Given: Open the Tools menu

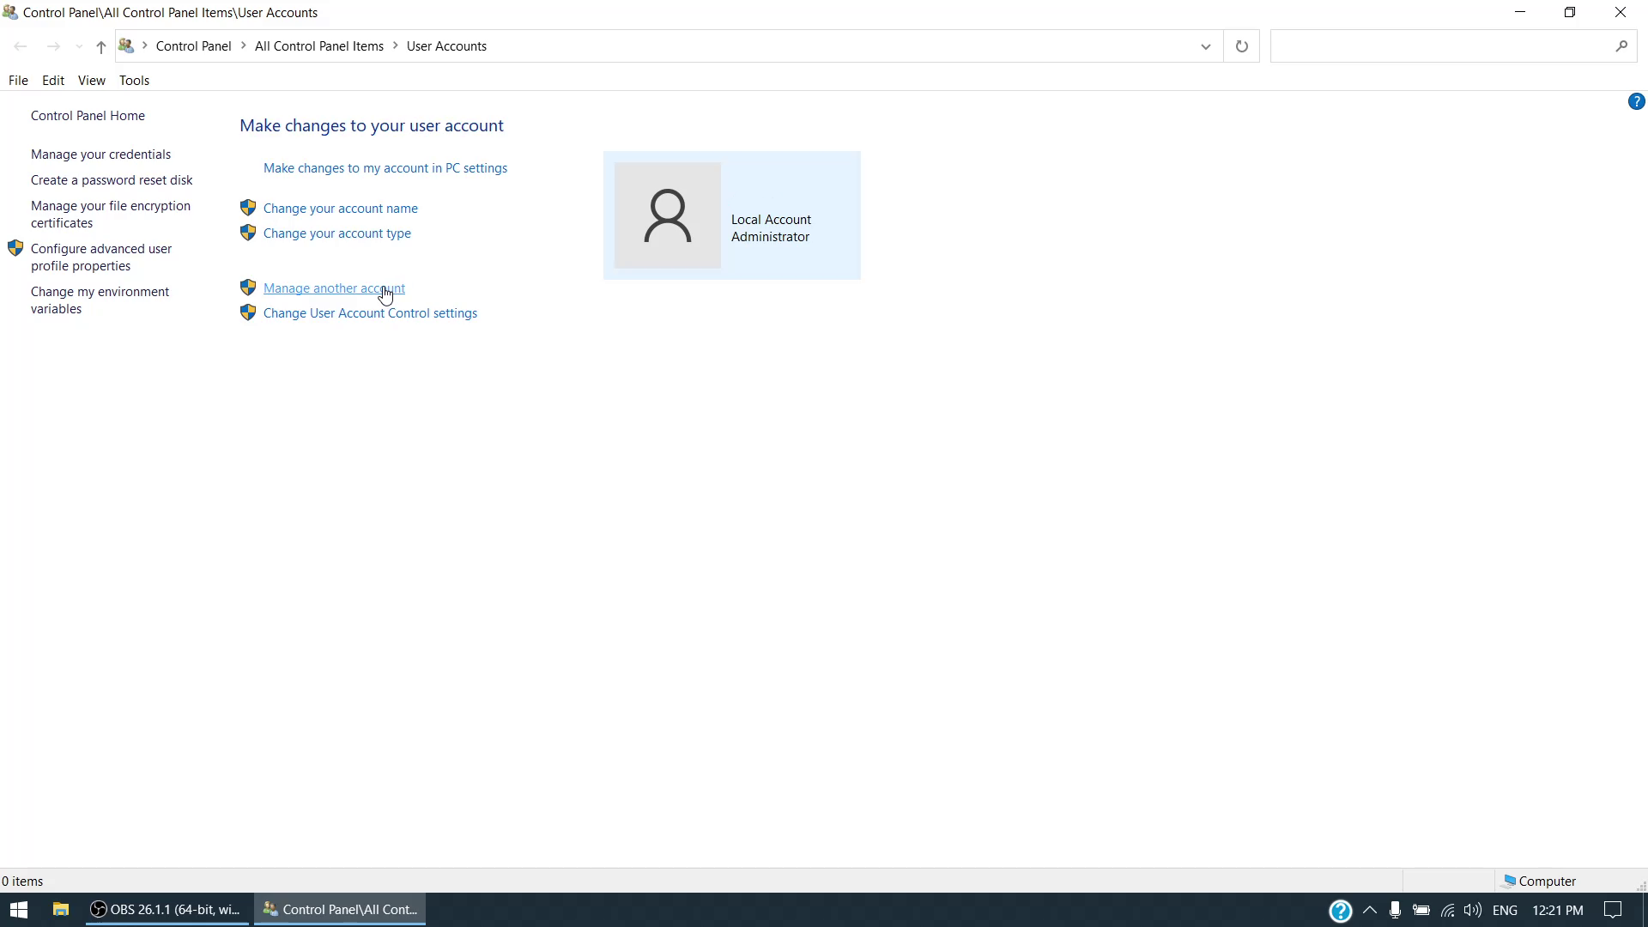Looking at the screenshot, I should (x=134, y=81).
